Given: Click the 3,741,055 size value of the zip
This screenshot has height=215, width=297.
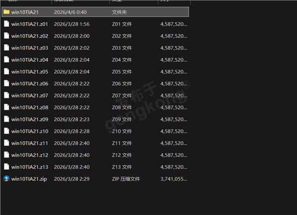Looking at the screenshot, I should click(x=174, y=178).
